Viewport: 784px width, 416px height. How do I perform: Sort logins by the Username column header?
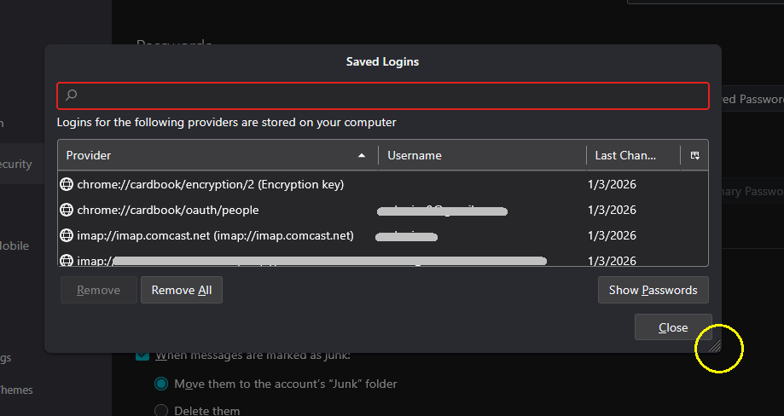481,156
